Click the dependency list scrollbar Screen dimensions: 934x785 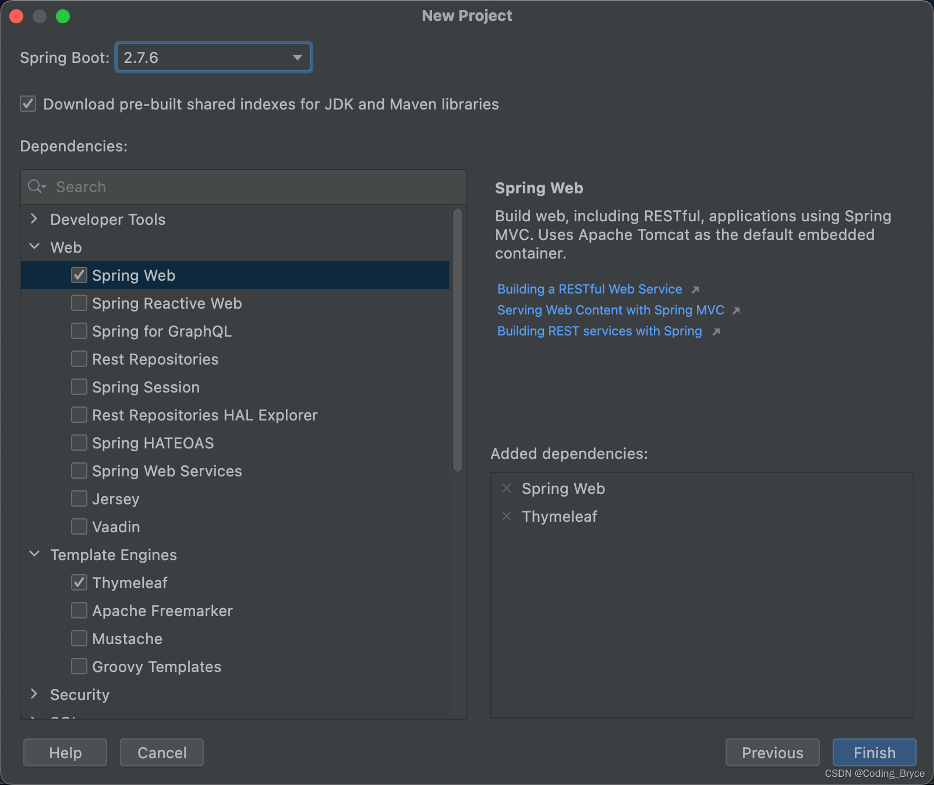[x=458, y=340]
